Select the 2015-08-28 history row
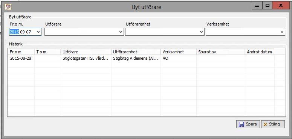The height and width of the screenshot is (139, 292). [146, 58]
